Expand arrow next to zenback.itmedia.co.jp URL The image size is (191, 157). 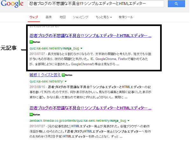(128, 121)
